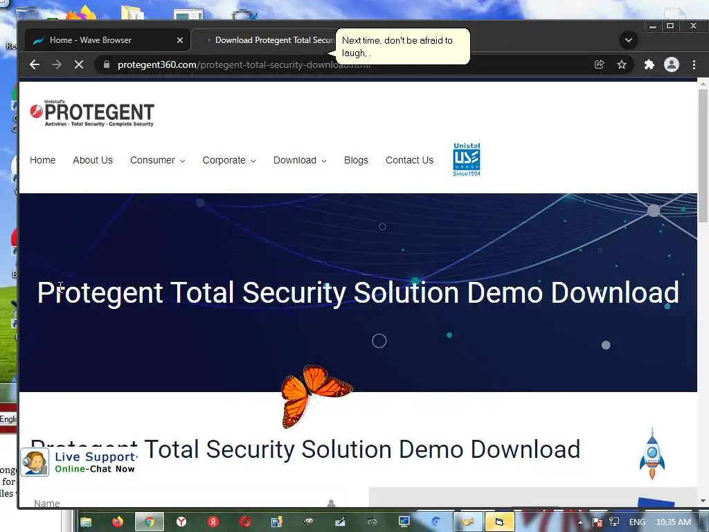Go back to the previous page
The image size is (709, 532).
[x=35, y=64]
